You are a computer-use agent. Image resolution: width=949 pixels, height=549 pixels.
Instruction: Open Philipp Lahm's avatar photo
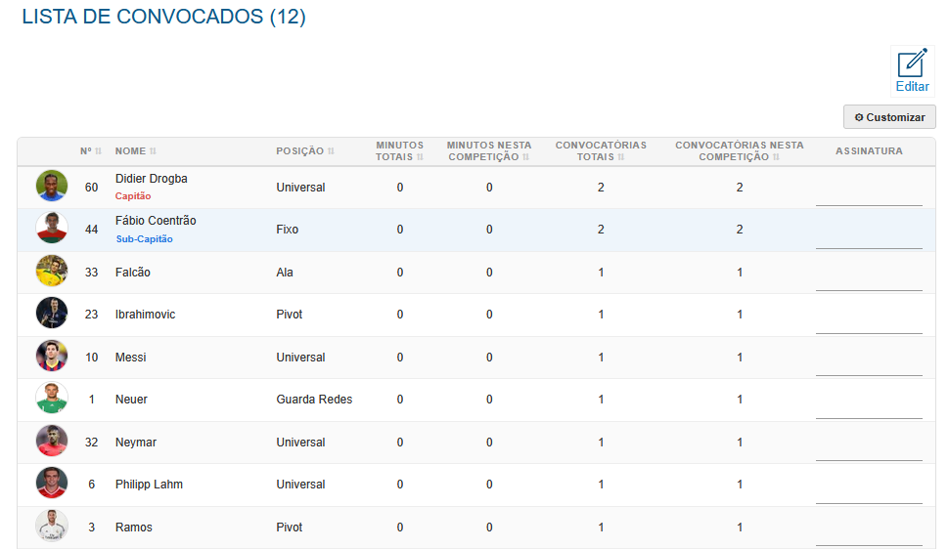(52, 484)
